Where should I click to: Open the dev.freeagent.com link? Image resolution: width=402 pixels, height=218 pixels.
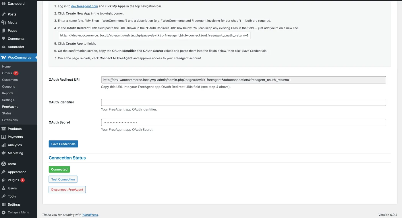click(x=84, y=6)
